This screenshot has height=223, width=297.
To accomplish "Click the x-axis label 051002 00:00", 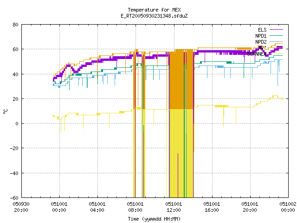I will [x=288, y=207].
